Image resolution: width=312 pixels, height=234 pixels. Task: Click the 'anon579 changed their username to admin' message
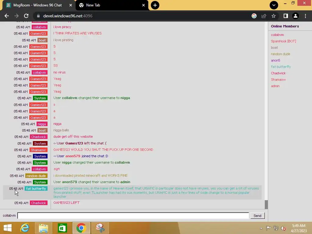click(x=92, y=182)
